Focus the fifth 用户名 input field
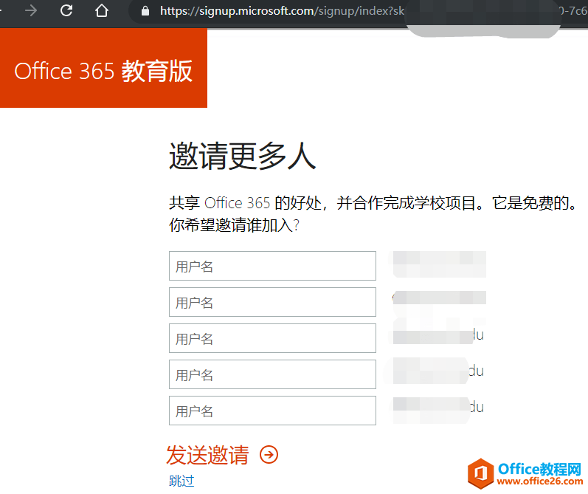The width and height of the screenshot is (588, 494). click(x=272, y=411)
